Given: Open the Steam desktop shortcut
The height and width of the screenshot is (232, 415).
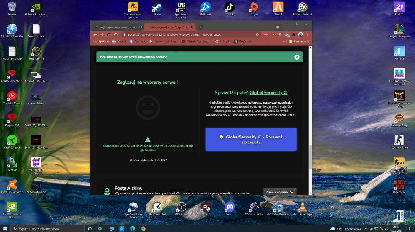Looking at the screenshot, I should tap(157, 9).
